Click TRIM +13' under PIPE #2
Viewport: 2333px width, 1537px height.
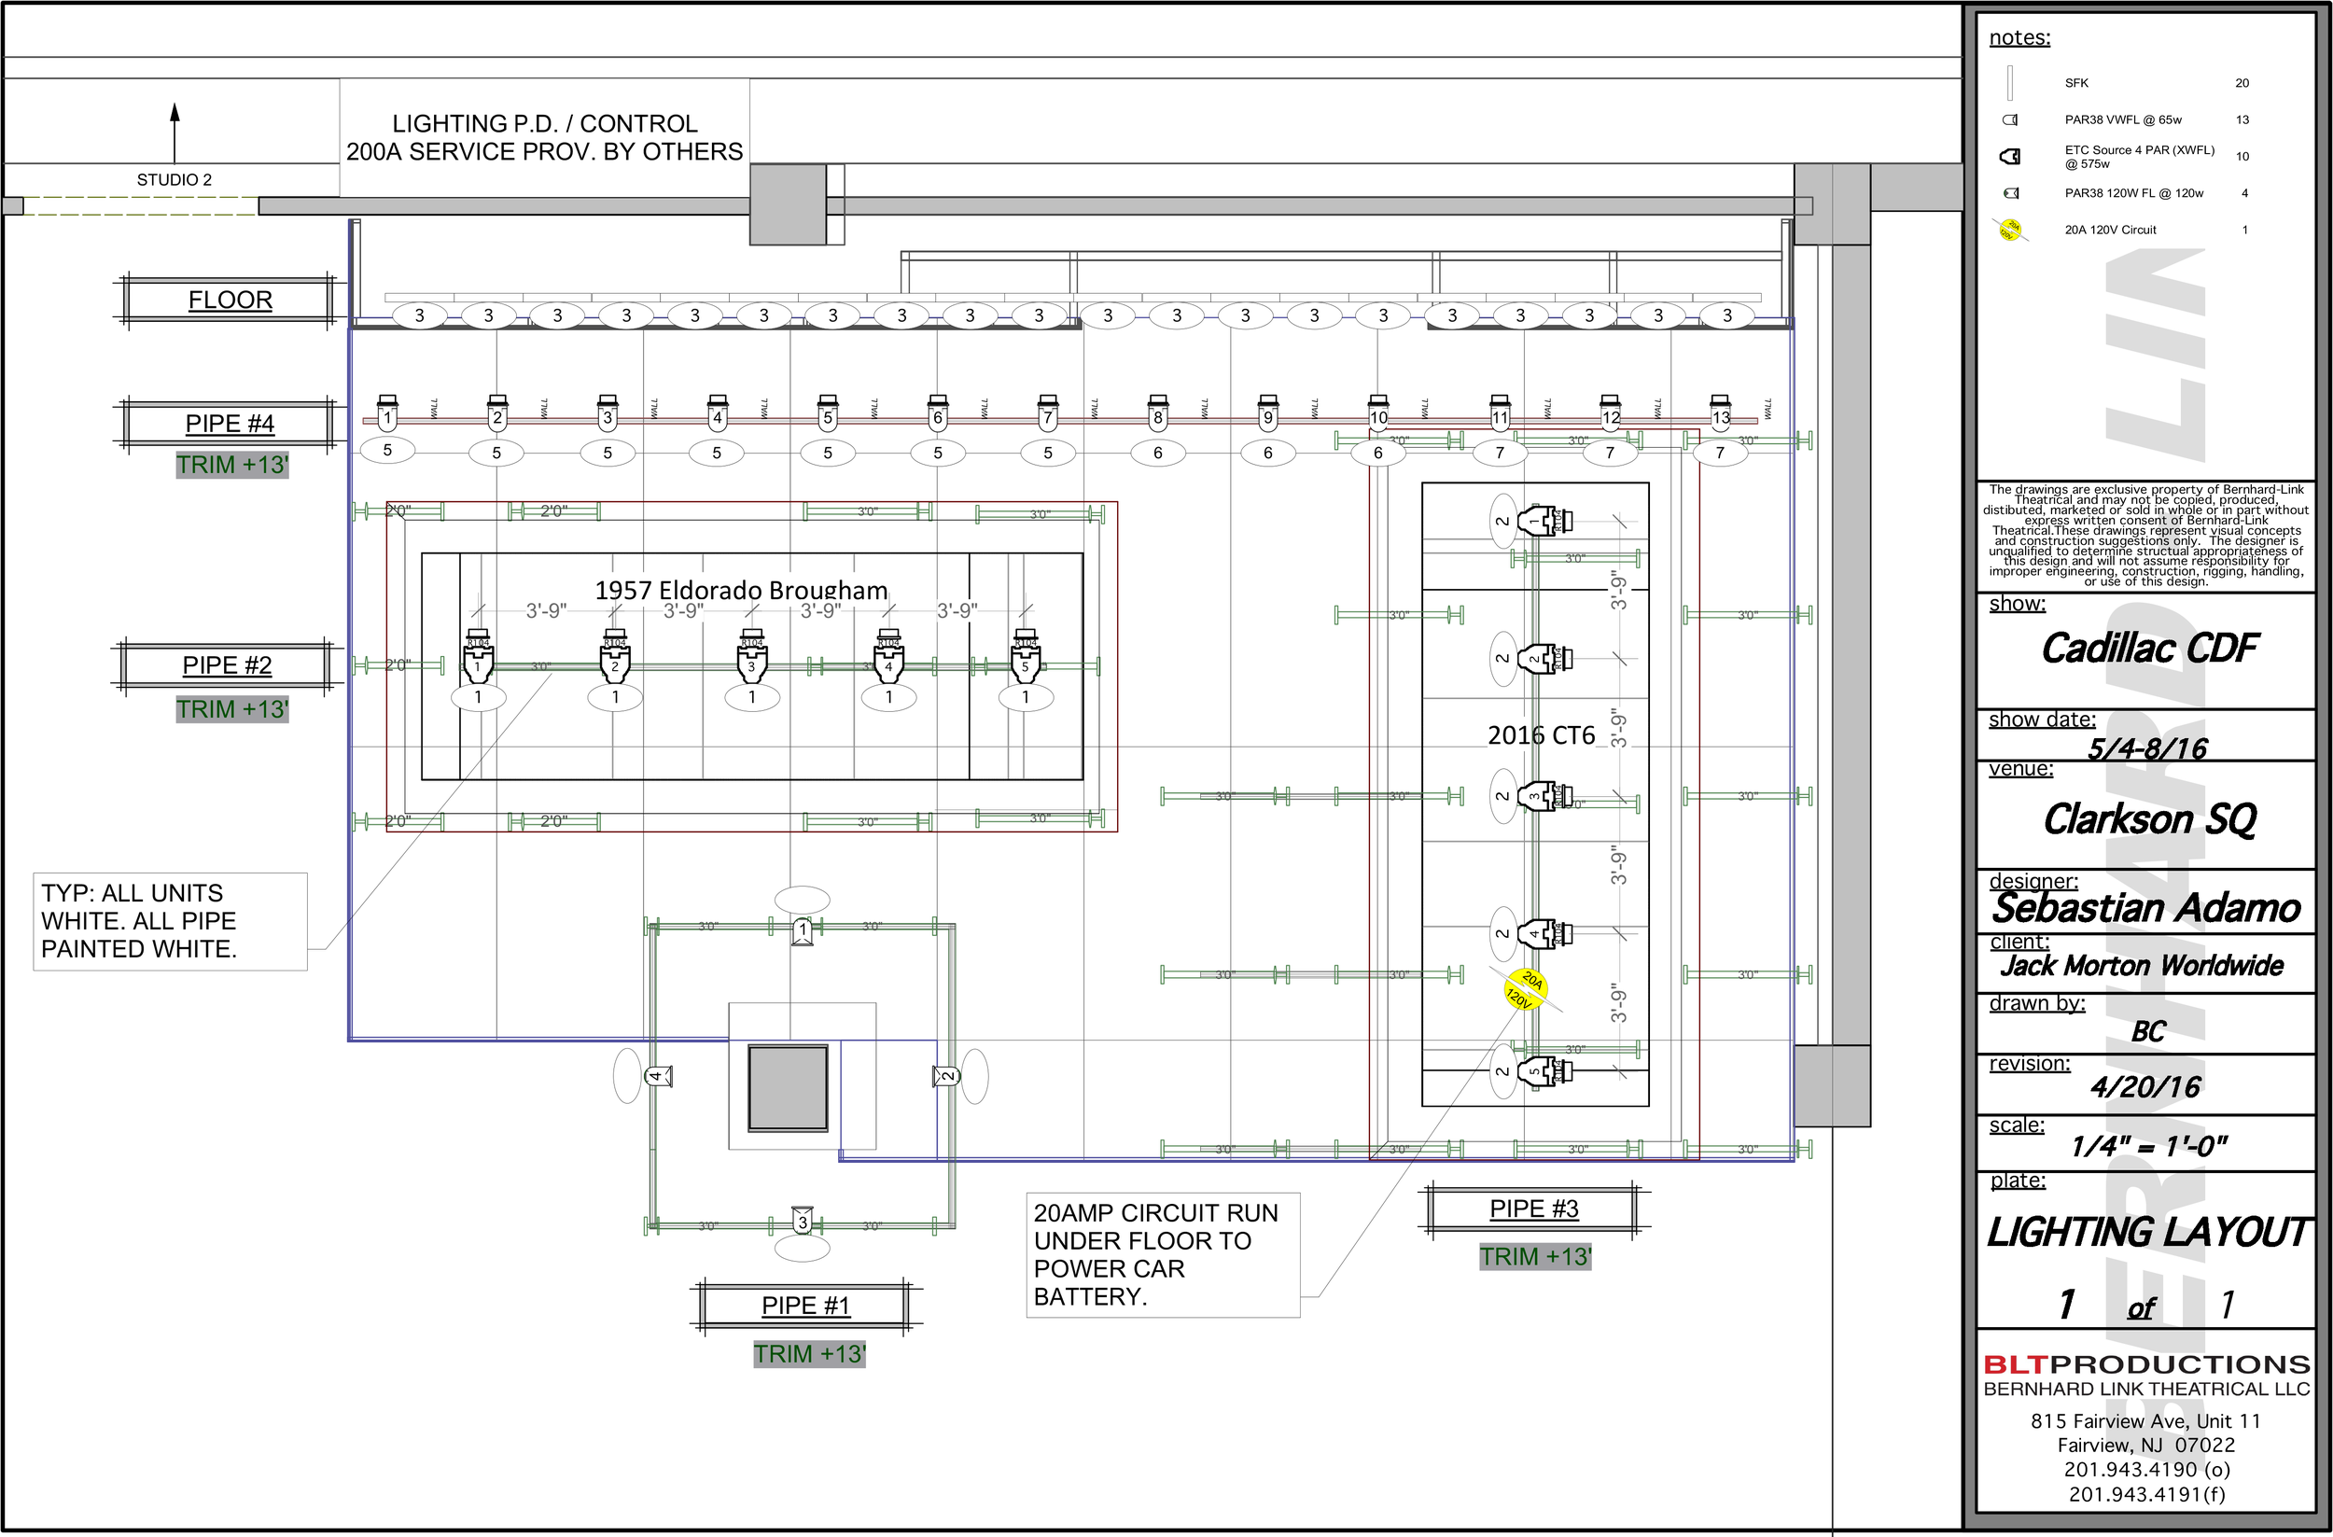coord(232,708)
